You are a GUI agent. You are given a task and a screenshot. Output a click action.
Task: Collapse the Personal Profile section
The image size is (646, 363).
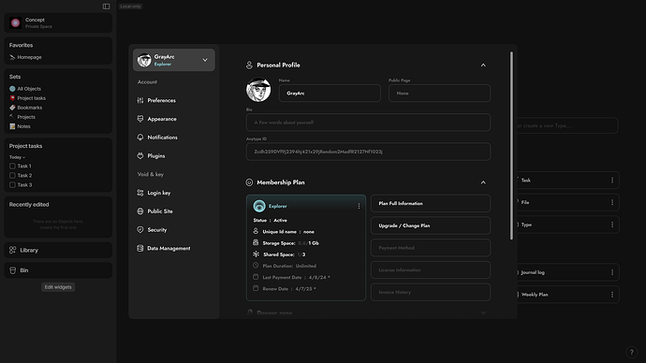click(483, 65)
